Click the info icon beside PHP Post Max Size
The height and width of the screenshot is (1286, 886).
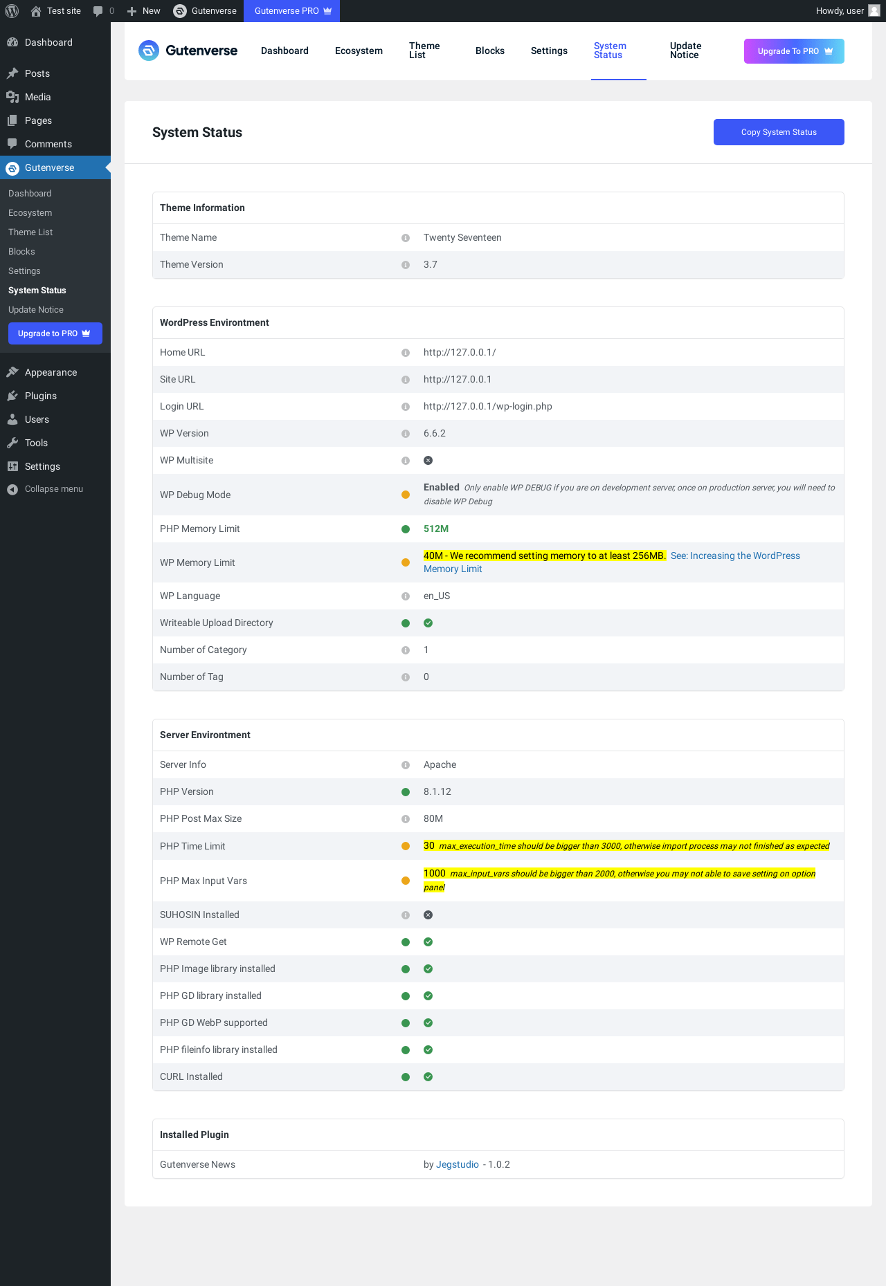pyautogui.click(x=406, y=819)
